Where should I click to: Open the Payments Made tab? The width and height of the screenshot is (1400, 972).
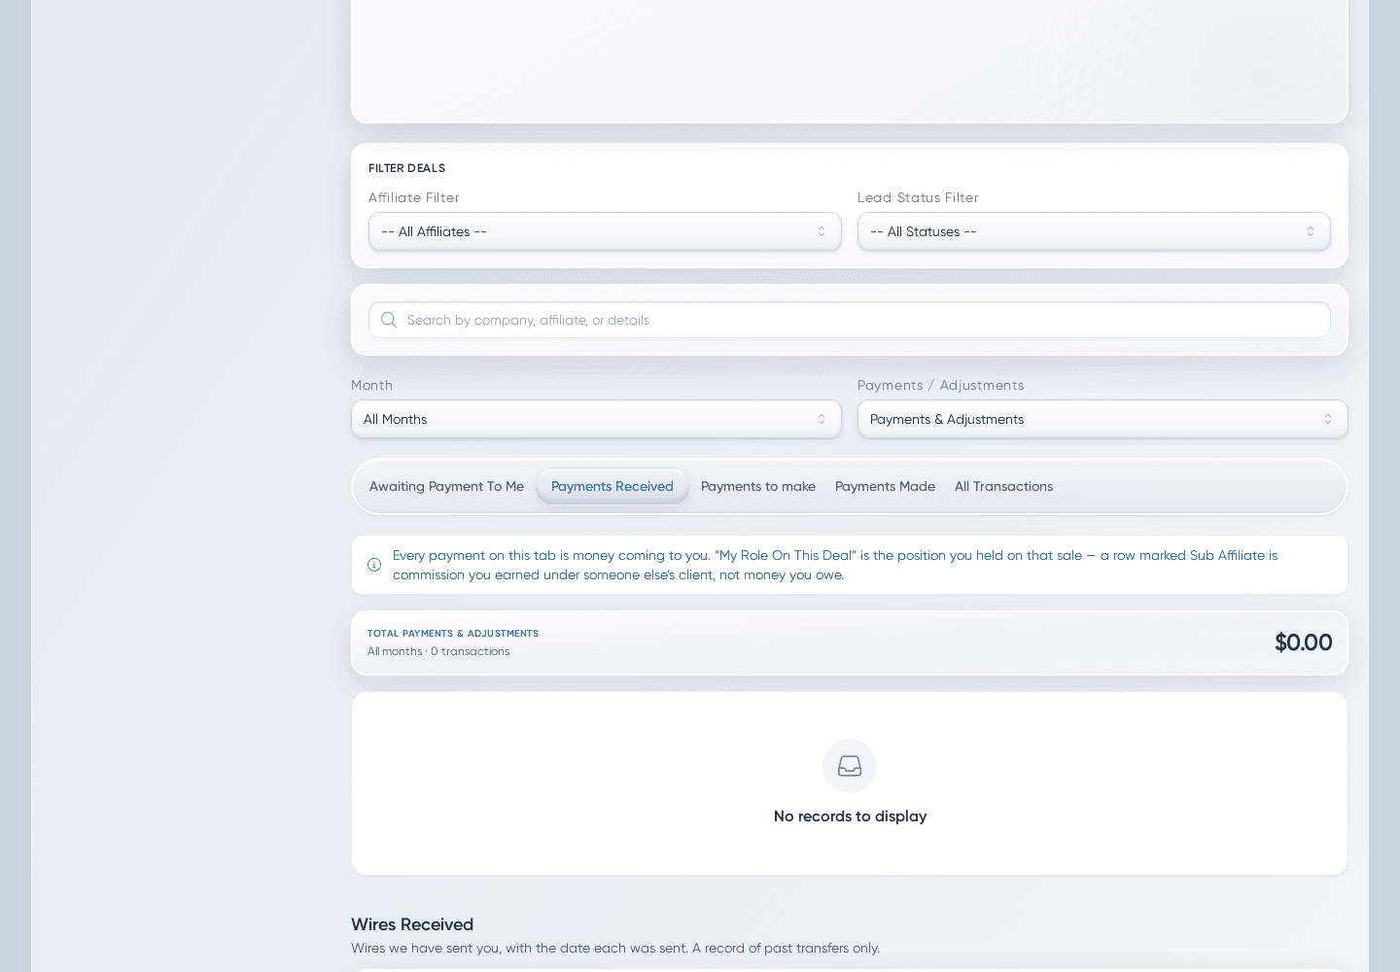pos(885,486)
